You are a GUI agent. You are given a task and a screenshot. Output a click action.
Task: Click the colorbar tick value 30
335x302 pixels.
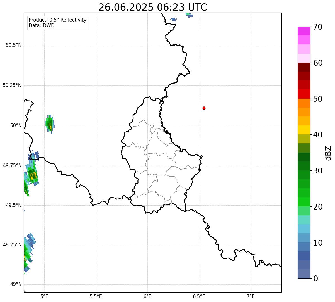[318, 171]
